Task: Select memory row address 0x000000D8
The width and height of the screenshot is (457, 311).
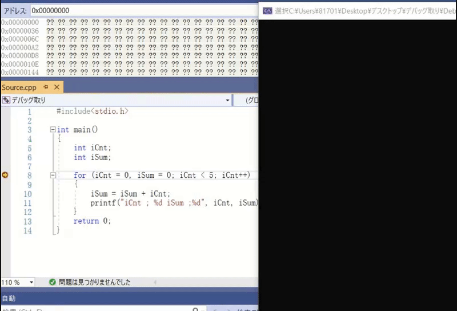Action: tap(20, 55)
